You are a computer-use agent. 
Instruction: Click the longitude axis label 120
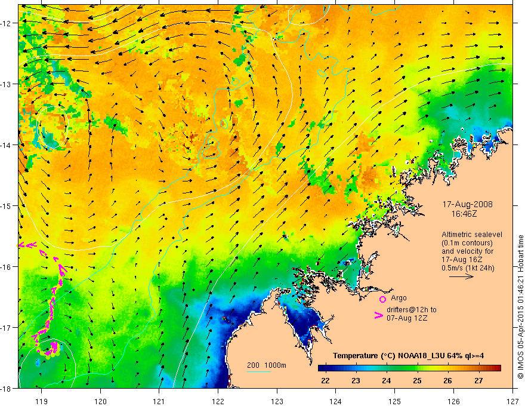(100, 401)
